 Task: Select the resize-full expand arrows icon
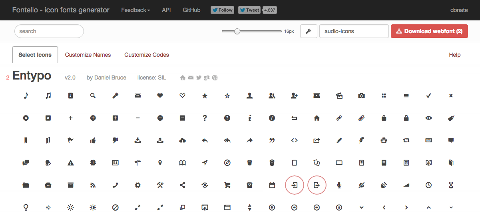(138, 207)
